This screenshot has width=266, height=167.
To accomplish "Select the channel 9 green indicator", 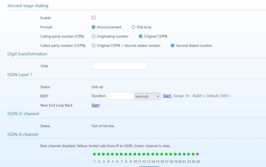I will pyautogui.click(x=130, y=154).
